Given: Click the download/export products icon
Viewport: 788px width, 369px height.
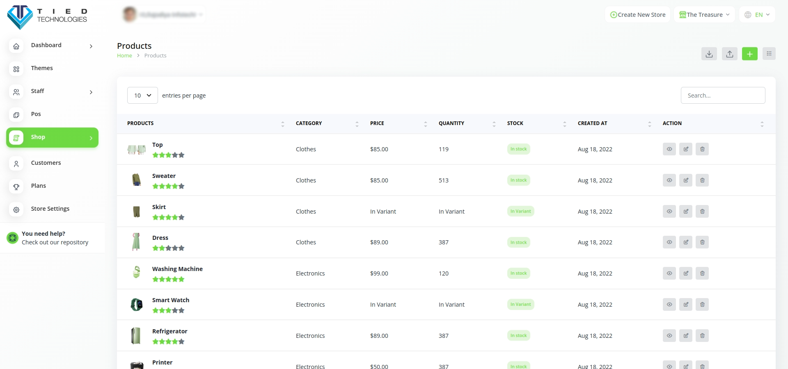Looking at the screenshot, I should pyautogui.click(x=709, y=54).
